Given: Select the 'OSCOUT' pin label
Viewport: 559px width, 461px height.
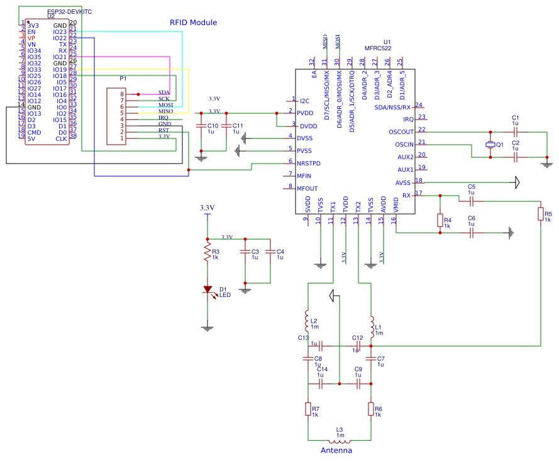Looking at the screenshot, I should 401,132.
